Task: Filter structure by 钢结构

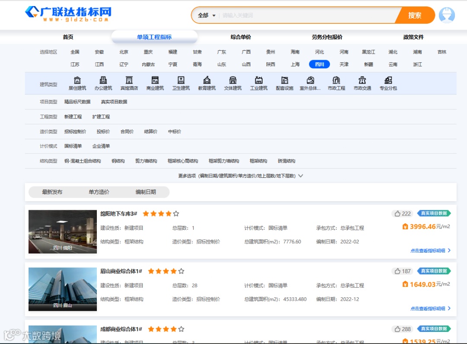Action: [118, 161]
